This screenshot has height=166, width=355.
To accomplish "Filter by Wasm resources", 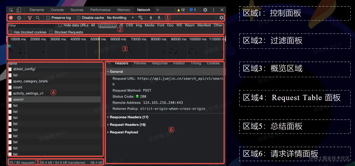I will click(190, 25).
